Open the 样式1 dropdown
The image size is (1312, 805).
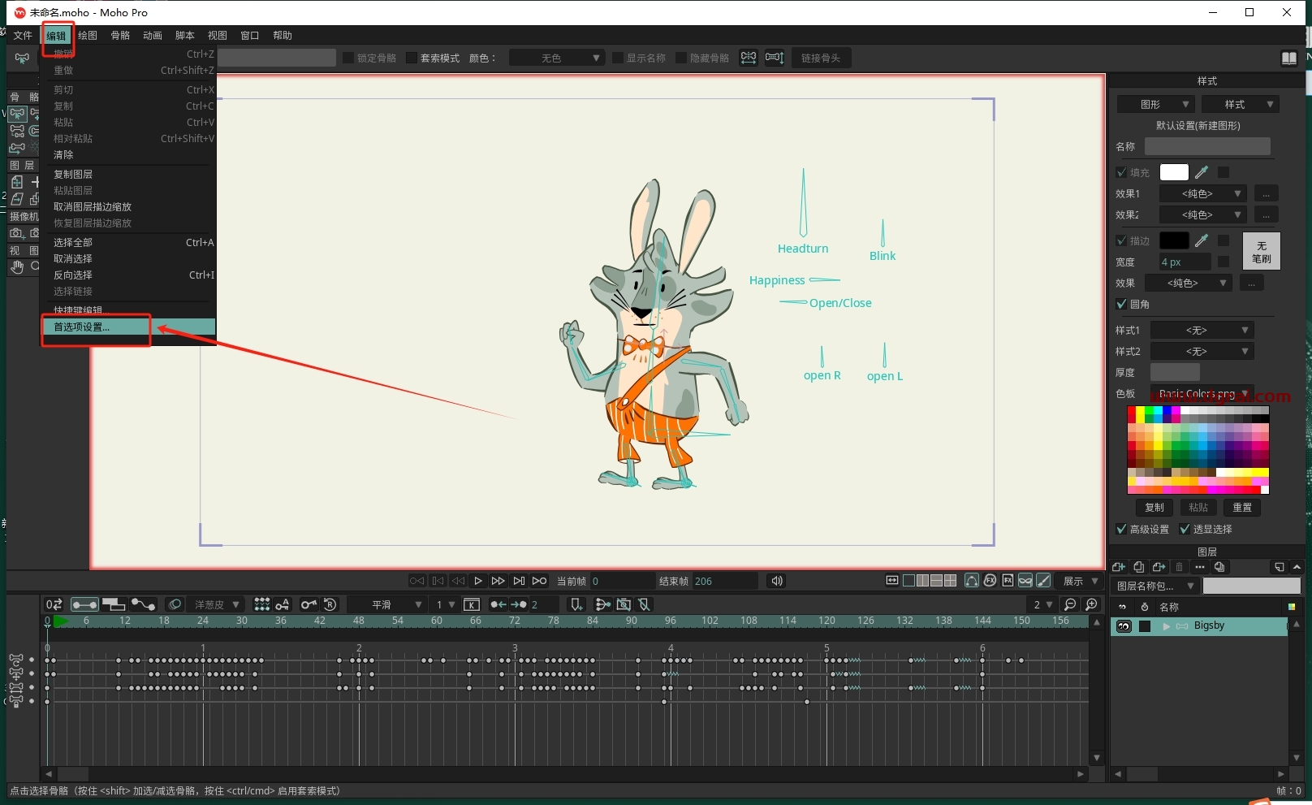tap(1202, 330)
